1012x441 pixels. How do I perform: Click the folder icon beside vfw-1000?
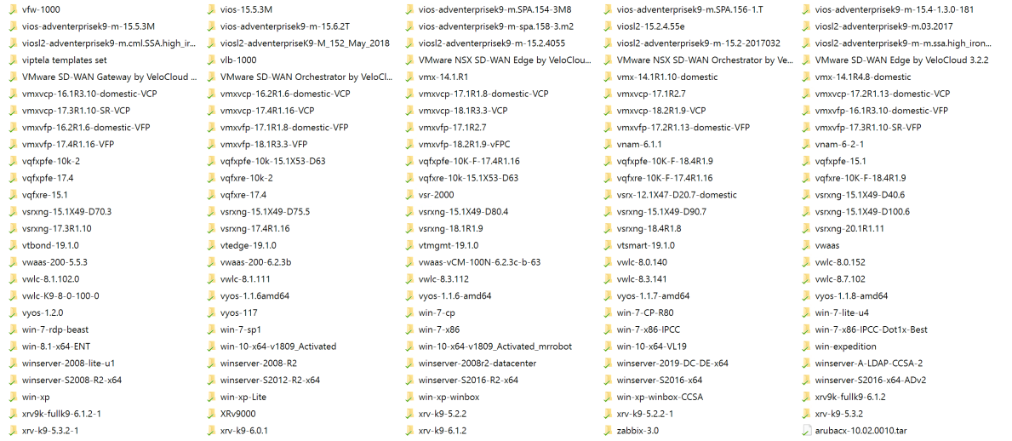click(14, 9)
